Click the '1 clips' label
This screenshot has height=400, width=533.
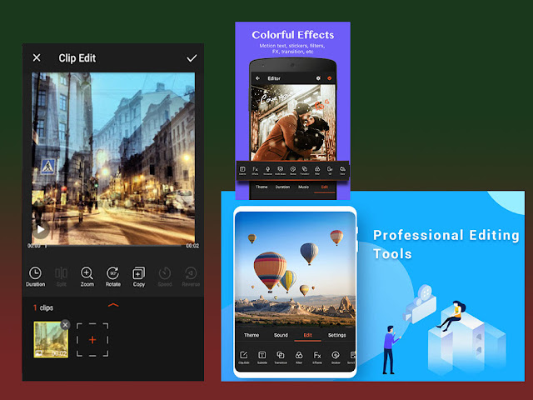click(43, 307)
